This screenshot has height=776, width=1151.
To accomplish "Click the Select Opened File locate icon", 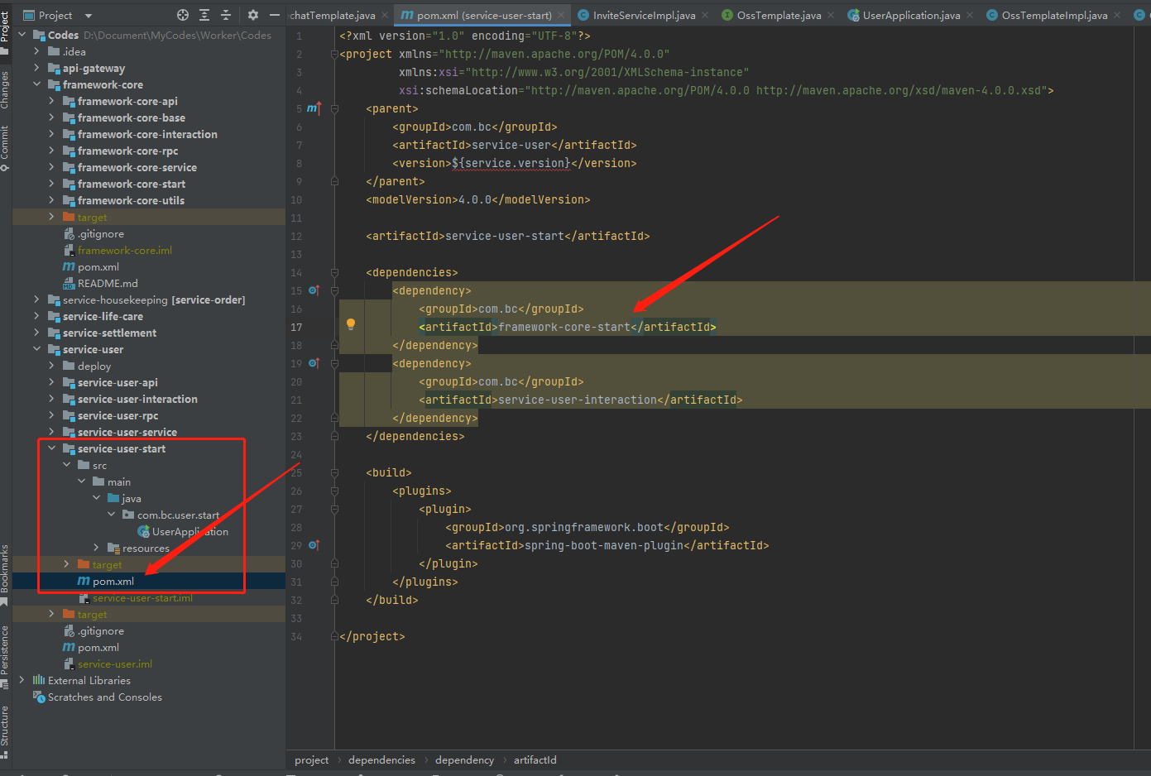I will click(x=183, y=15).
